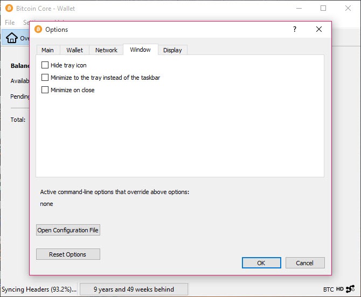Open the File menu in Bitcoin Core

tap(10, 23)
